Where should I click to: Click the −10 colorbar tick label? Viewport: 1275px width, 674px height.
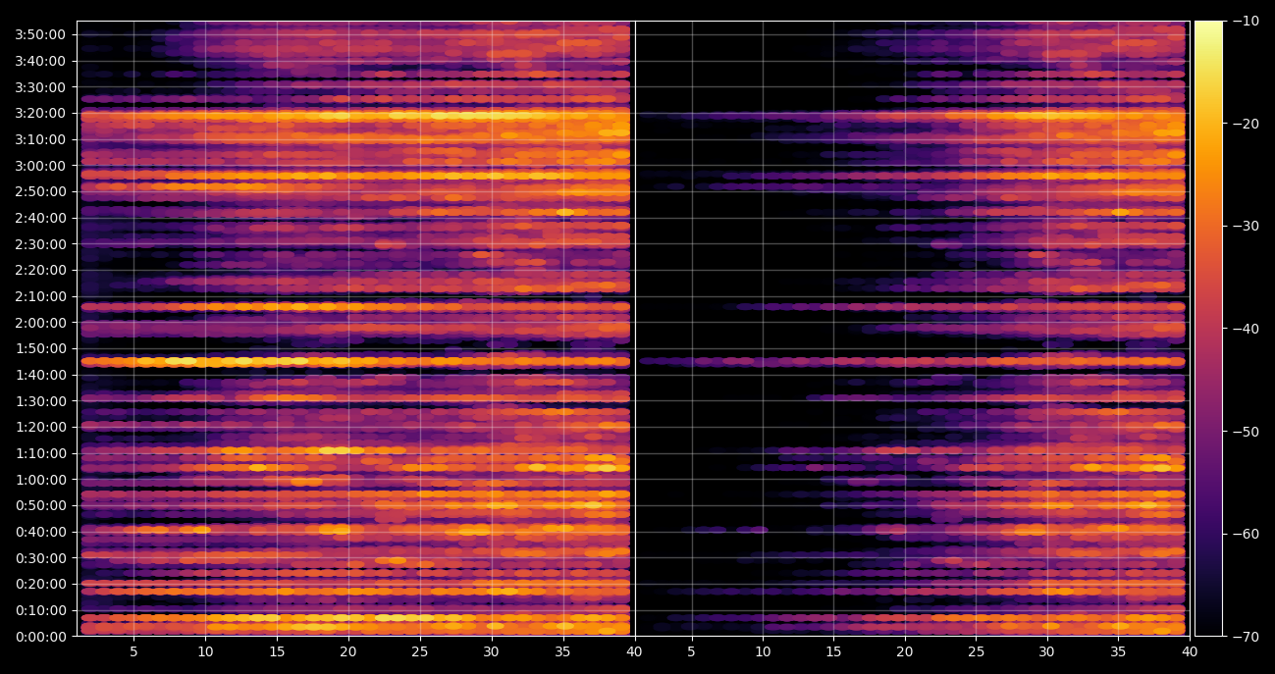coord(1246,21)
